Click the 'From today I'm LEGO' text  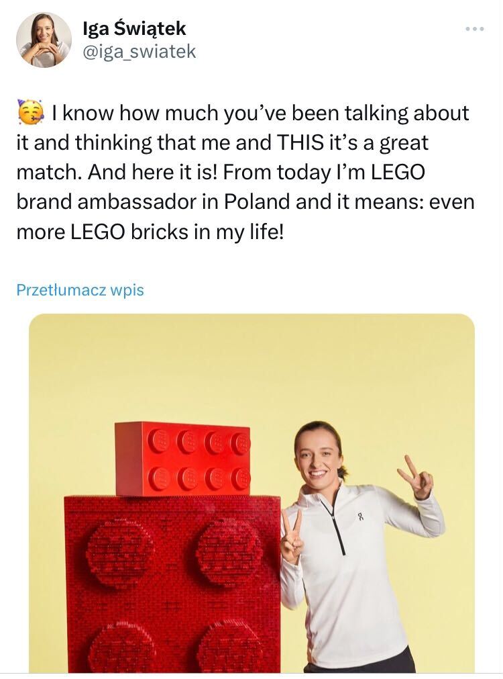[324, 173]
